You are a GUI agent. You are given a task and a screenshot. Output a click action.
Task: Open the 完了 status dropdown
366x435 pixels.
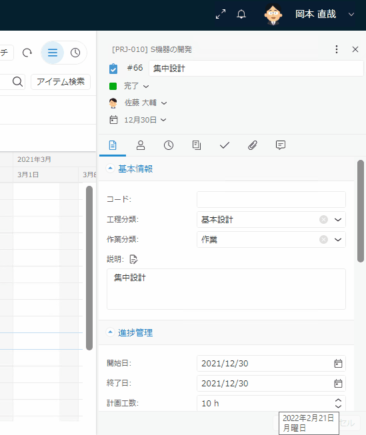click(x=137, y=86)
